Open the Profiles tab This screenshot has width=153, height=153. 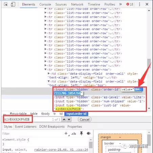click(x=110, y=4)
